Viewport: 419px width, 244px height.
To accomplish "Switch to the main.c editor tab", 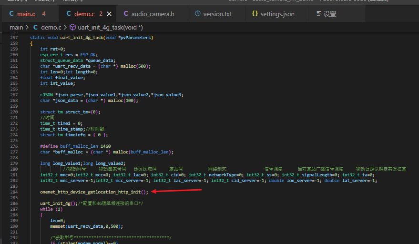I will 27,14.
